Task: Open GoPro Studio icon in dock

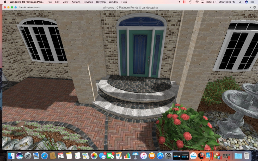Action: 185,156
